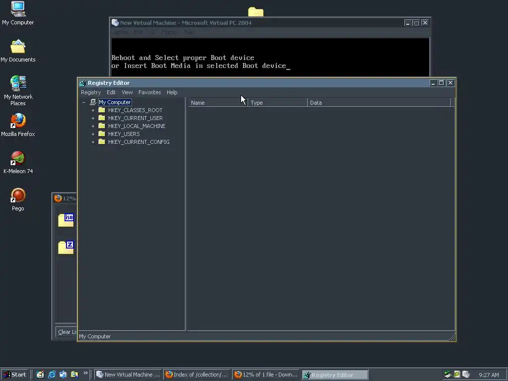508x381 pixels.
Task: Open My Computer desktop icon
Action: (18, 13)
